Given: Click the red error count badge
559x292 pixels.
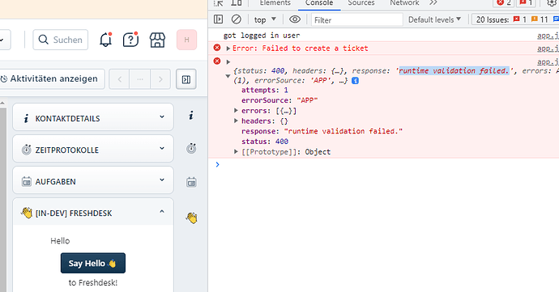Looking at the screenshot, I should click(x=504, y=3).
